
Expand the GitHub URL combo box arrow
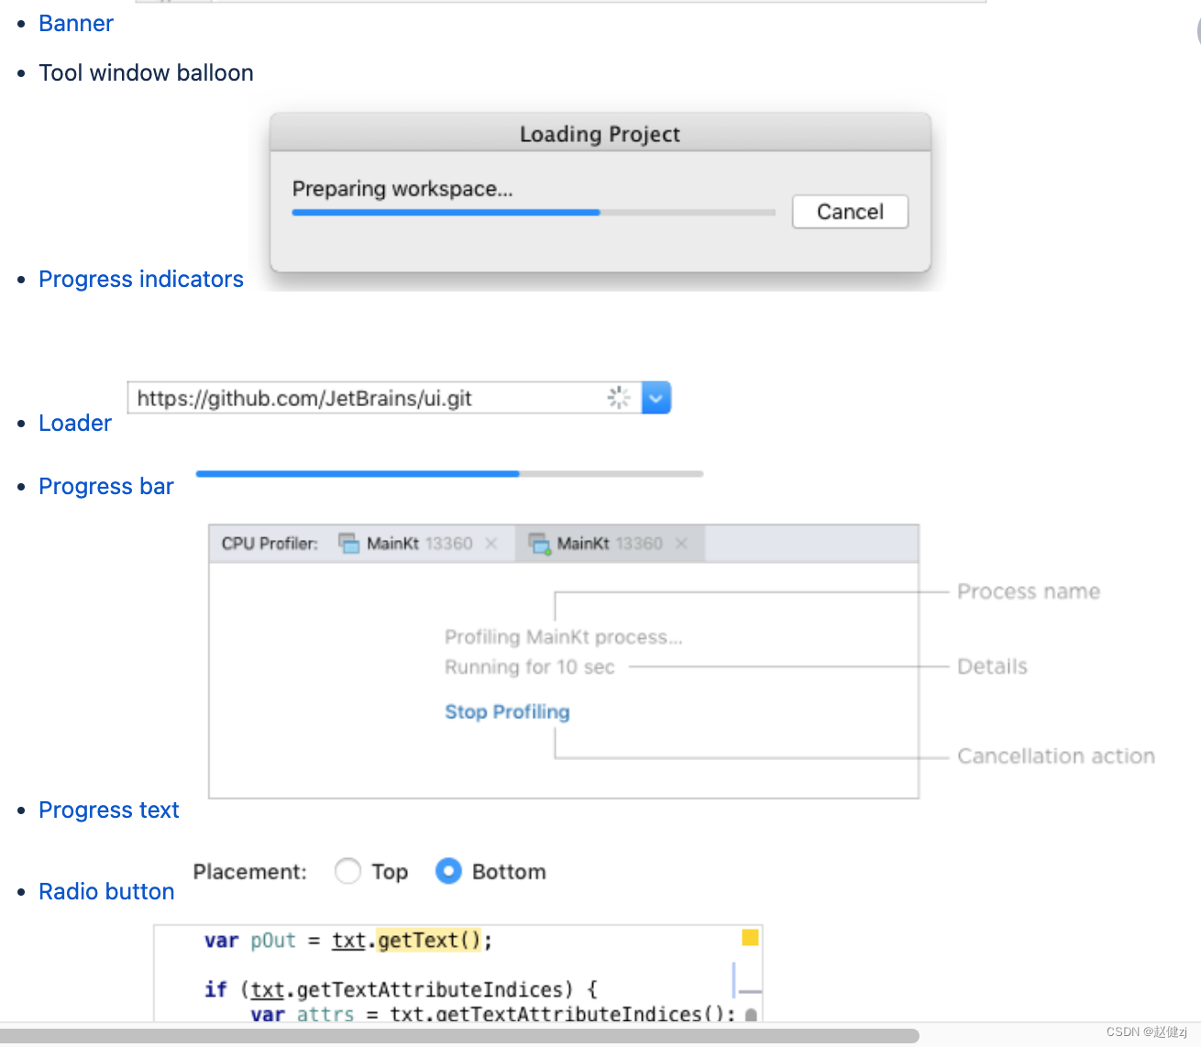656,398
